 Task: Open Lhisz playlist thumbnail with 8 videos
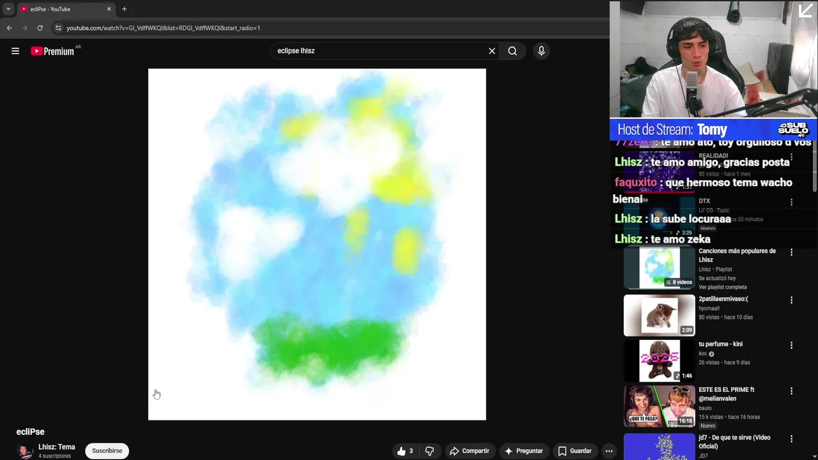659,268
